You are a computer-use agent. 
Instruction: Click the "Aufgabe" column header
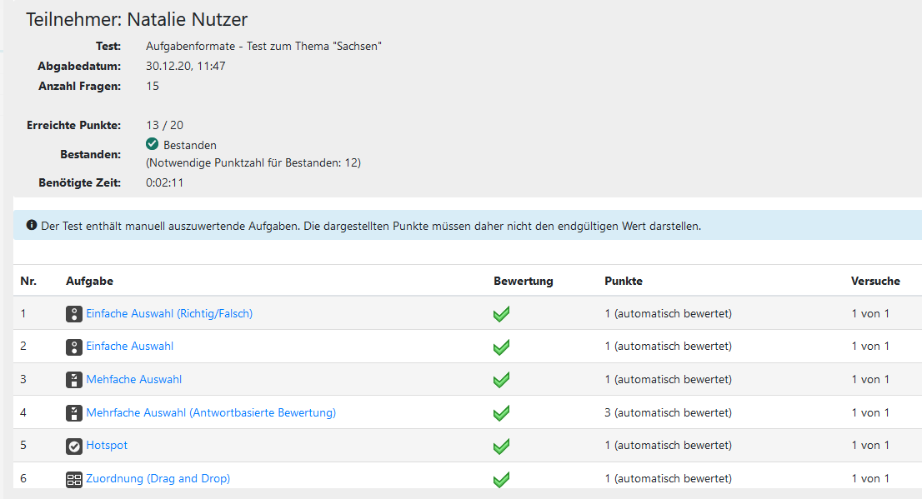click(89, 281)
